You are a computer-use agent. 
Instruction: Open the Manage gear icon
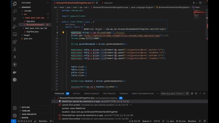15,115
